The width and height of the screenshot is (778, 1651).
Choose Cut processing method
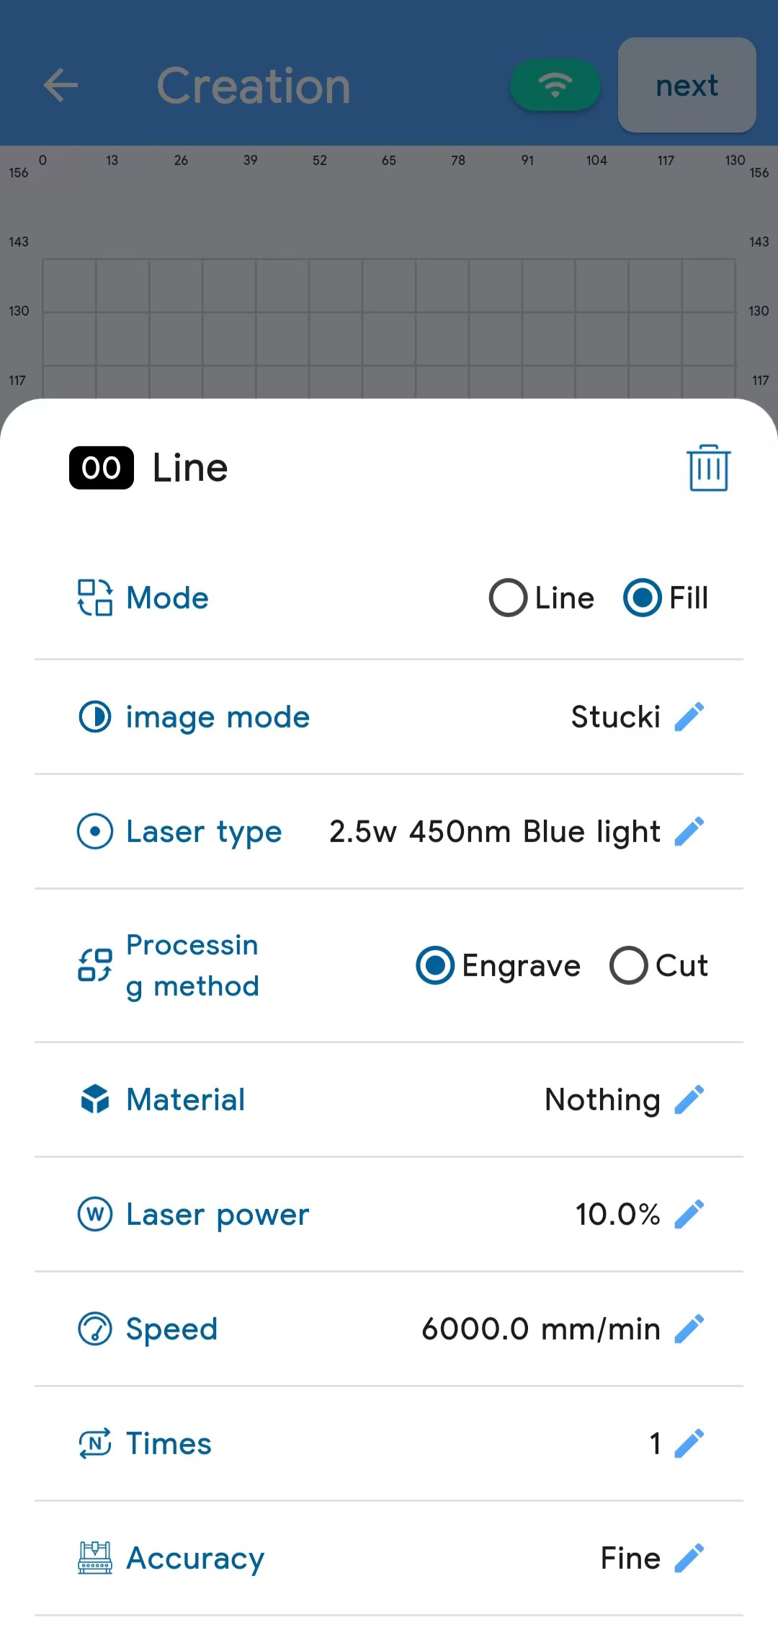pos(628,965)
